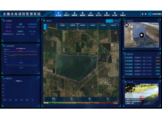
Task: Expand the water level chart panel
Action: [x=37, y=46]
